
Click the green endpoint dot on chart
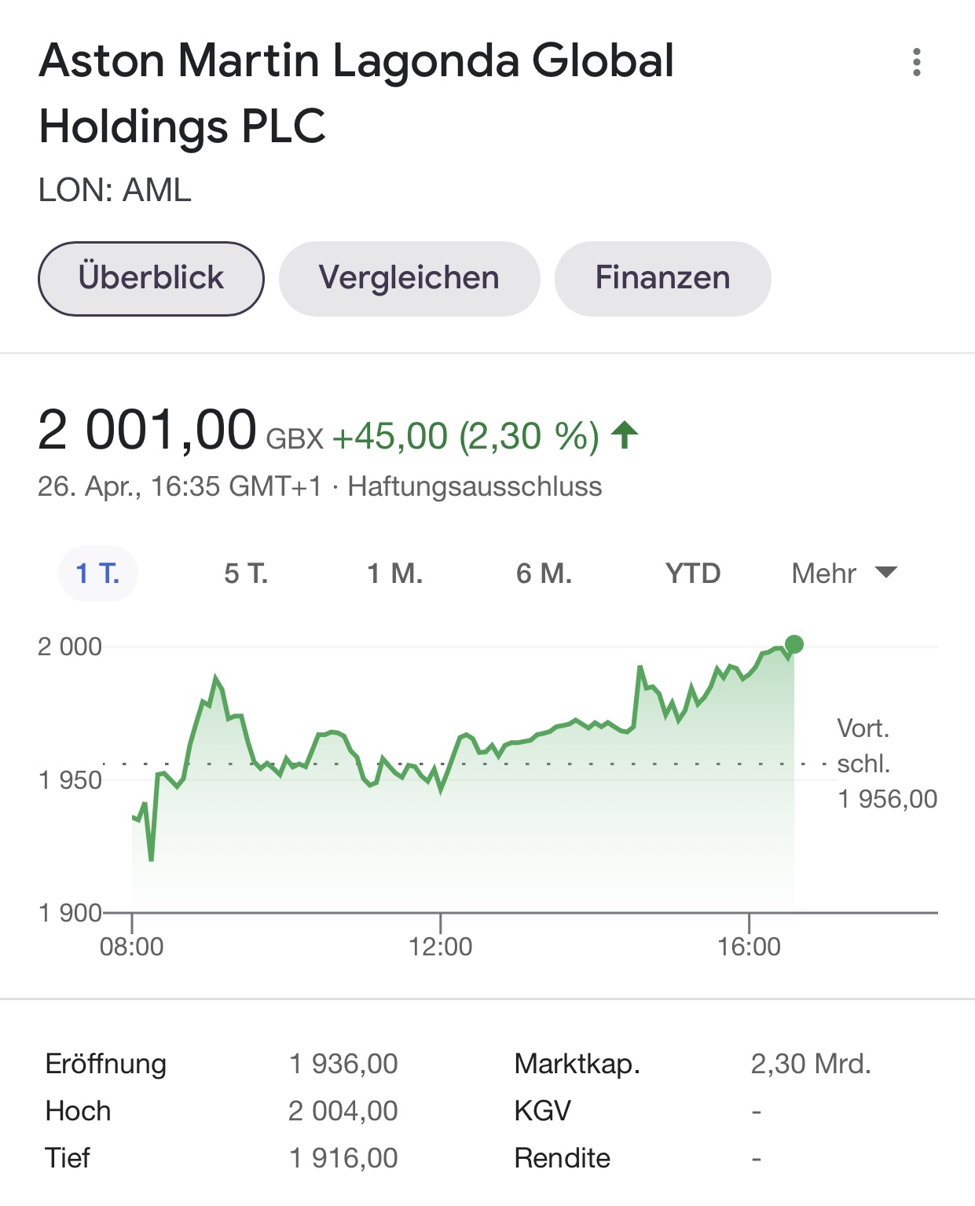coord(794,644)
